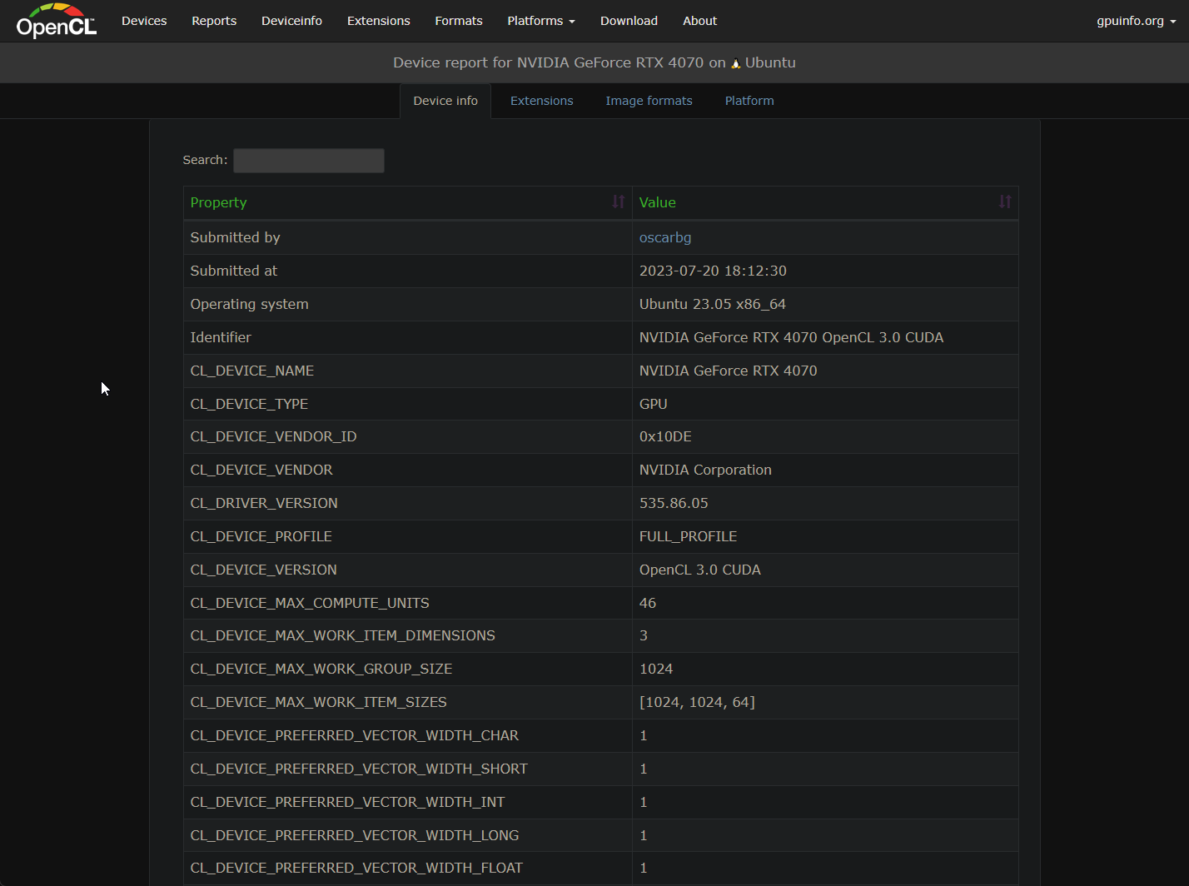Select the Identifier value cell
1189x886 pixels.
click(825, 337)
